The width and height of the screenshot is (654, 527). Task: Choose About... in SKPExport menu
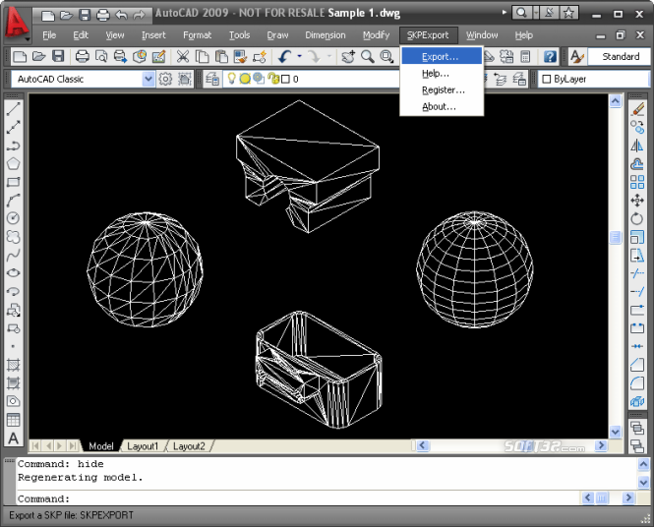click(x=442, y=107)
